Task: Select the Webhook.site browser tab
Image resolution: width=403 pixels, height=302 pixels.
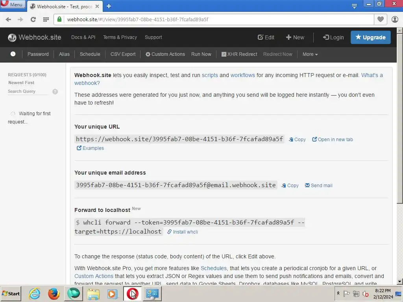Action: pos(64,6)
